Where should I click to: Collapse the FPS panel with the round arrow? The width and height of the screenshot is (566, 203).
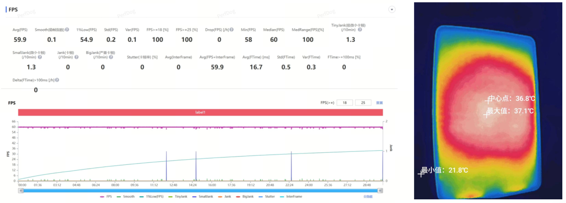391,9
